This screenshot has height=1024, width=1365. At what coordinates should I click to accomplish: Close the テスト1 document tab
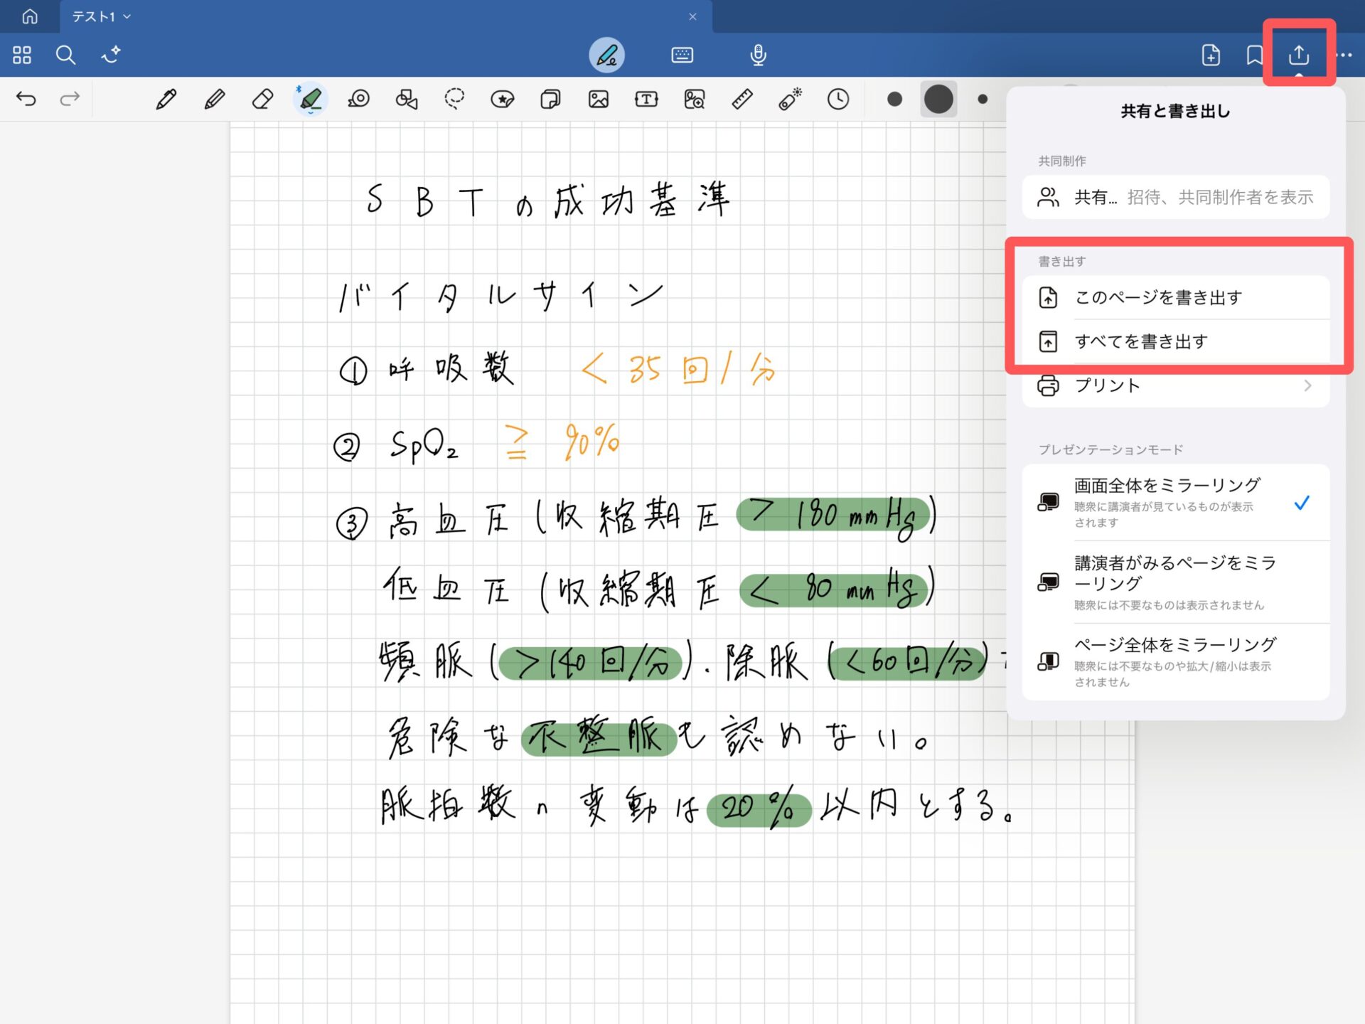point(692,16)
